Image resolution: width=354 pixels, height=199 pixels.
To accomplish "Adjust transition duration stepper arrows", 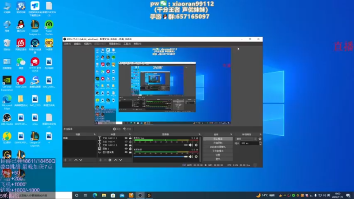I will click(261, 143).
